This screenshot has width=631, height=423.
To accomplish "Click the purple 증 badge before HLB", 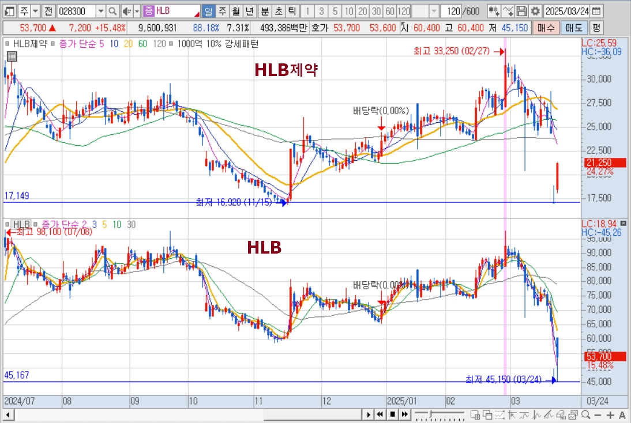I will click(148, 11).
